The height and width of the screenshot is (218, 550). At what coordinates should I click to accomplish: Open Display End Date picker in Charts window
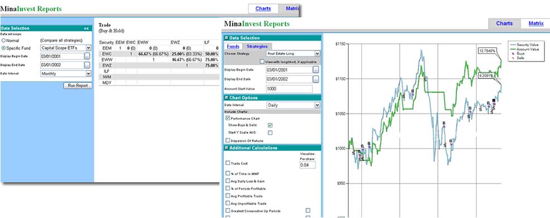point(315,79)
